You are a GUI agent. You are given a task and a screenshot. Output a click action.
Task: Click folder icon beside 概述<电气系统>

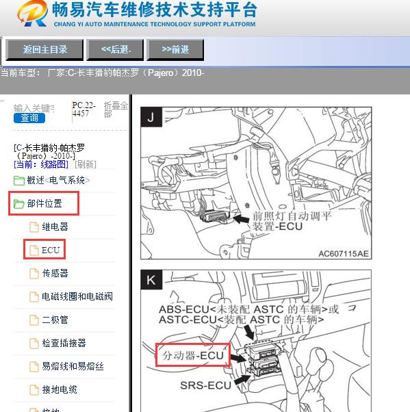pyautogui.click(x=19, y=181)
